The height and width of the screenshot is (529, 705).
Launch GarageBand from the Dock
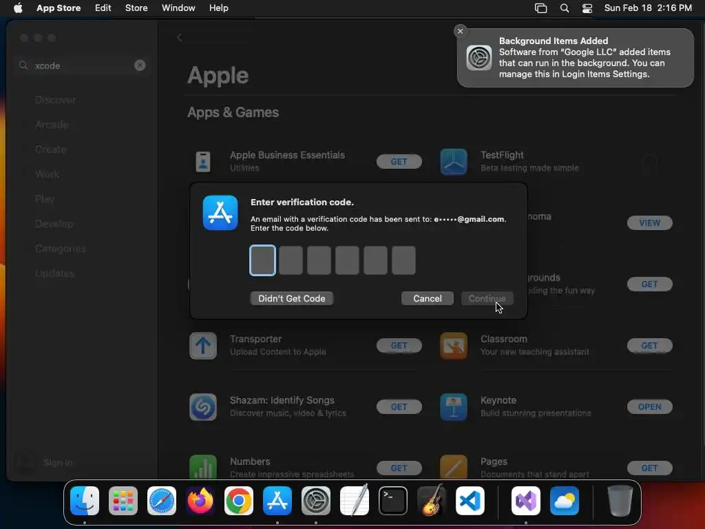[432, 501]
